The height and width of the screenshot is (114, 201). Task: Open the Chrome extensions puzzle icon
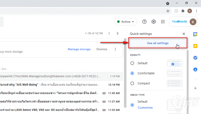tap(183, 11)
